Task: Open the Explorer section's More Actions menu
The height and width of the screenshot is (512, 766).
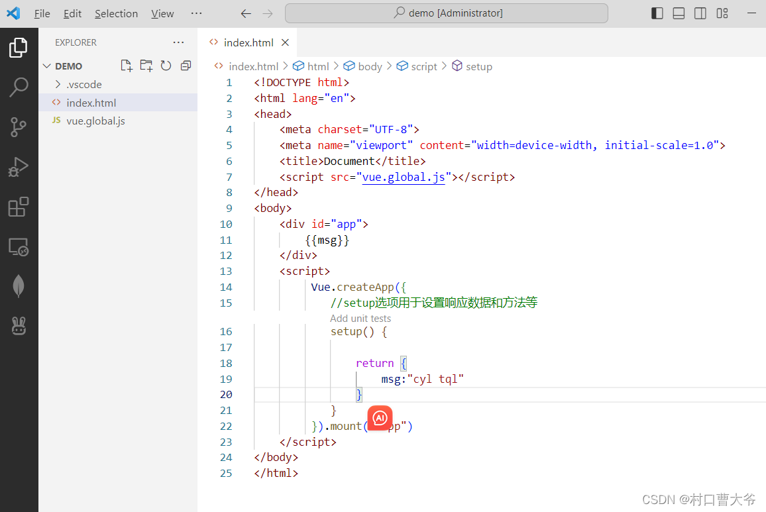Action: (x=178, y=42)
